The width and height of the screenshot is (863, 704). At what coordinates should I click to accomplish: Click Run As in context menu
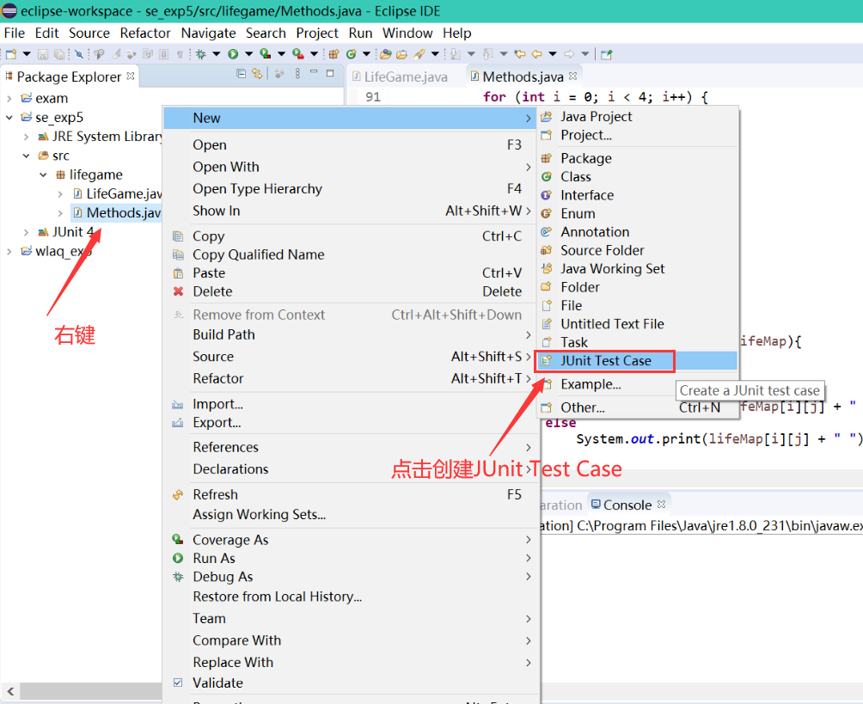(x=351, y=558)
